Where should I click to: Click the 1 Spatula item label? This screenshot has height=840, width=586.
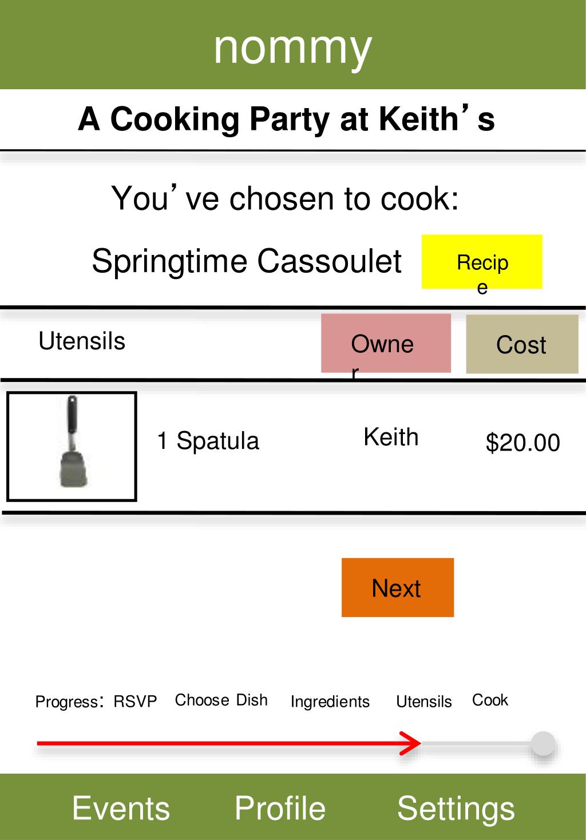[x=208, y=441]
